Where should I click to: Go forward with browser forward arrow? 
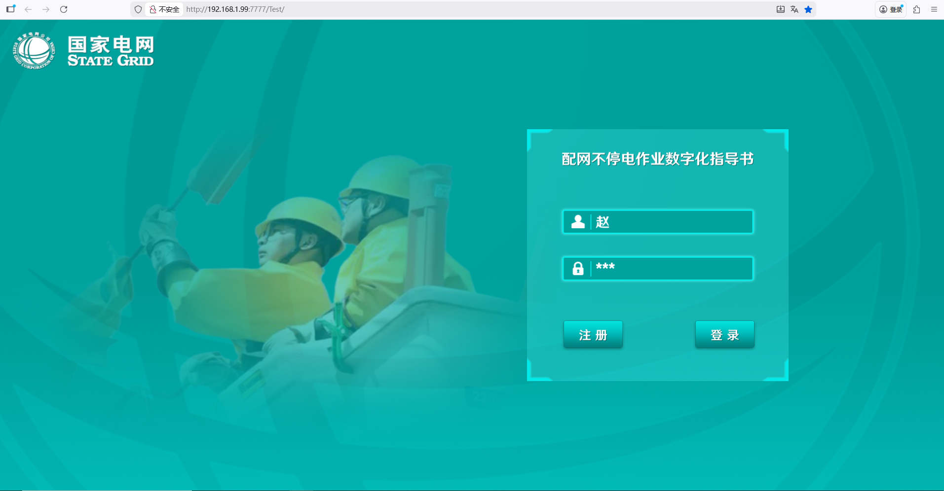point(46,9)
